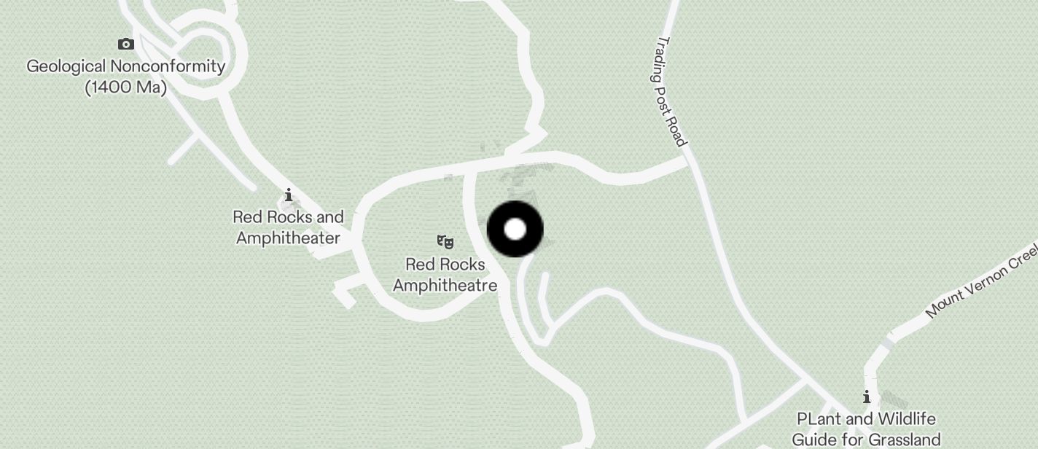Select the Red Rocks and Amphitheater label

[288, 227]
